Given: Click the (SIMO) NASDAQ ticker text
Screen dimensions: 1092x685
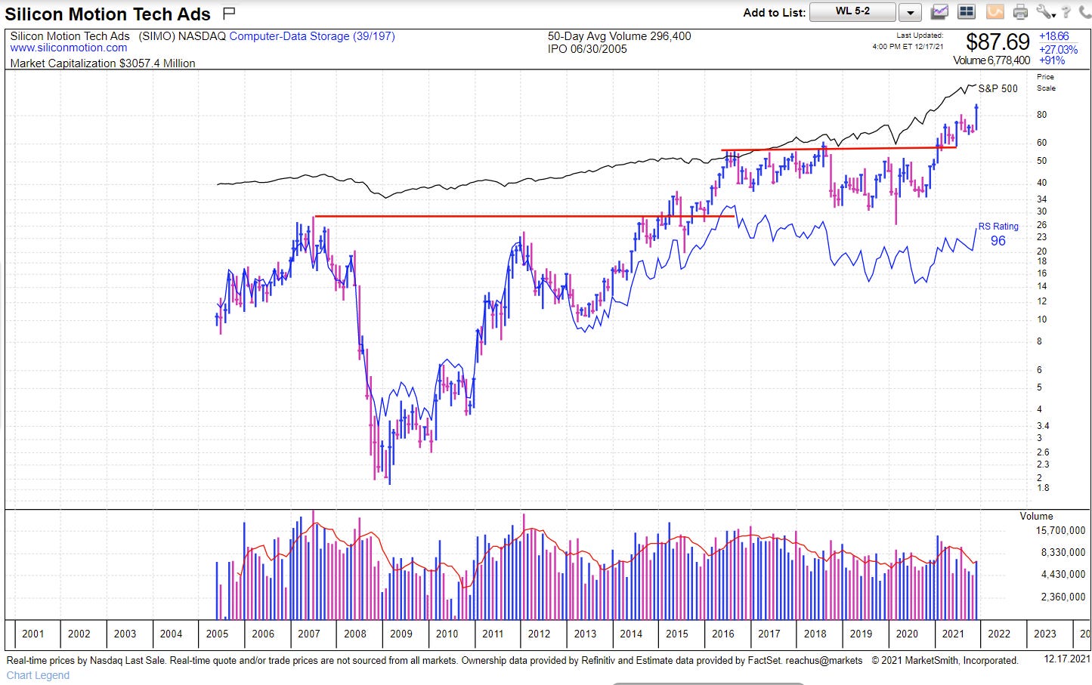Looking at the screenshot, I should pyautogui.click(x=182, y=36).
